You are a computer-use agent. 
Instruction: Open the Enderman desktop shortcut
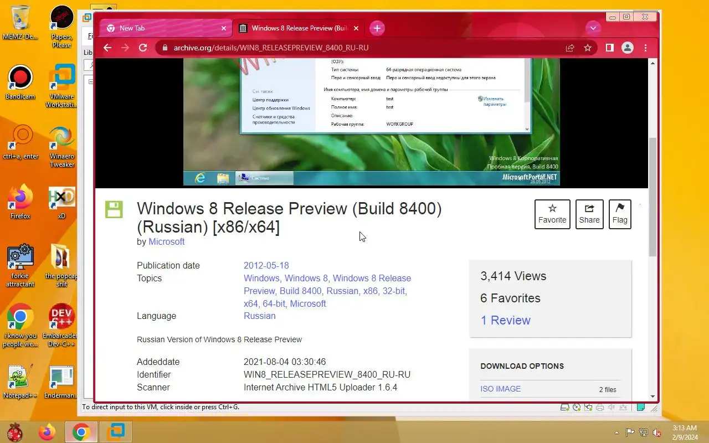coord(61,382)
